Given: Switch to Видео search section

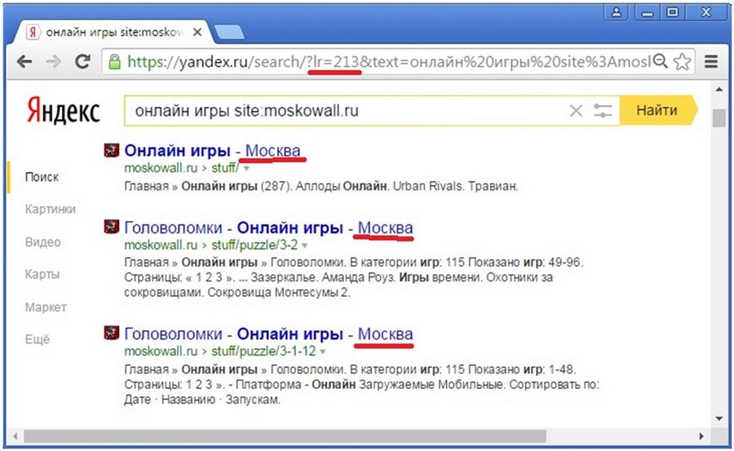Looking at the screenshot, I should pyautogui.click(x=42, y=242).
